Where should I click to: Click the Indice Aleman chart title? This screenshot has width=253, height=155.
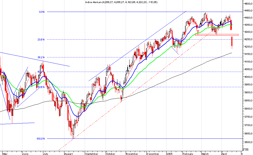point(121,2)
